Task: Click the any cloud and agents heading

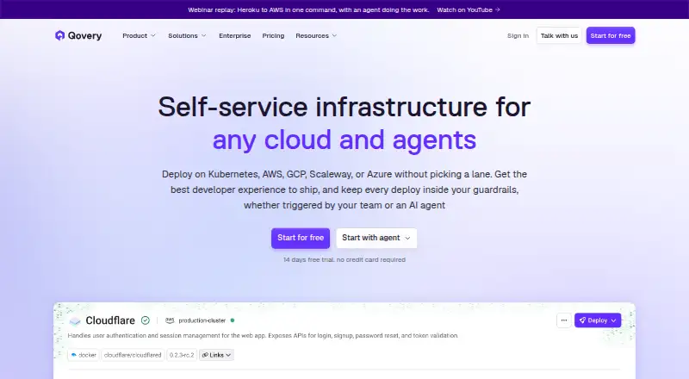Action: [344, 140]
